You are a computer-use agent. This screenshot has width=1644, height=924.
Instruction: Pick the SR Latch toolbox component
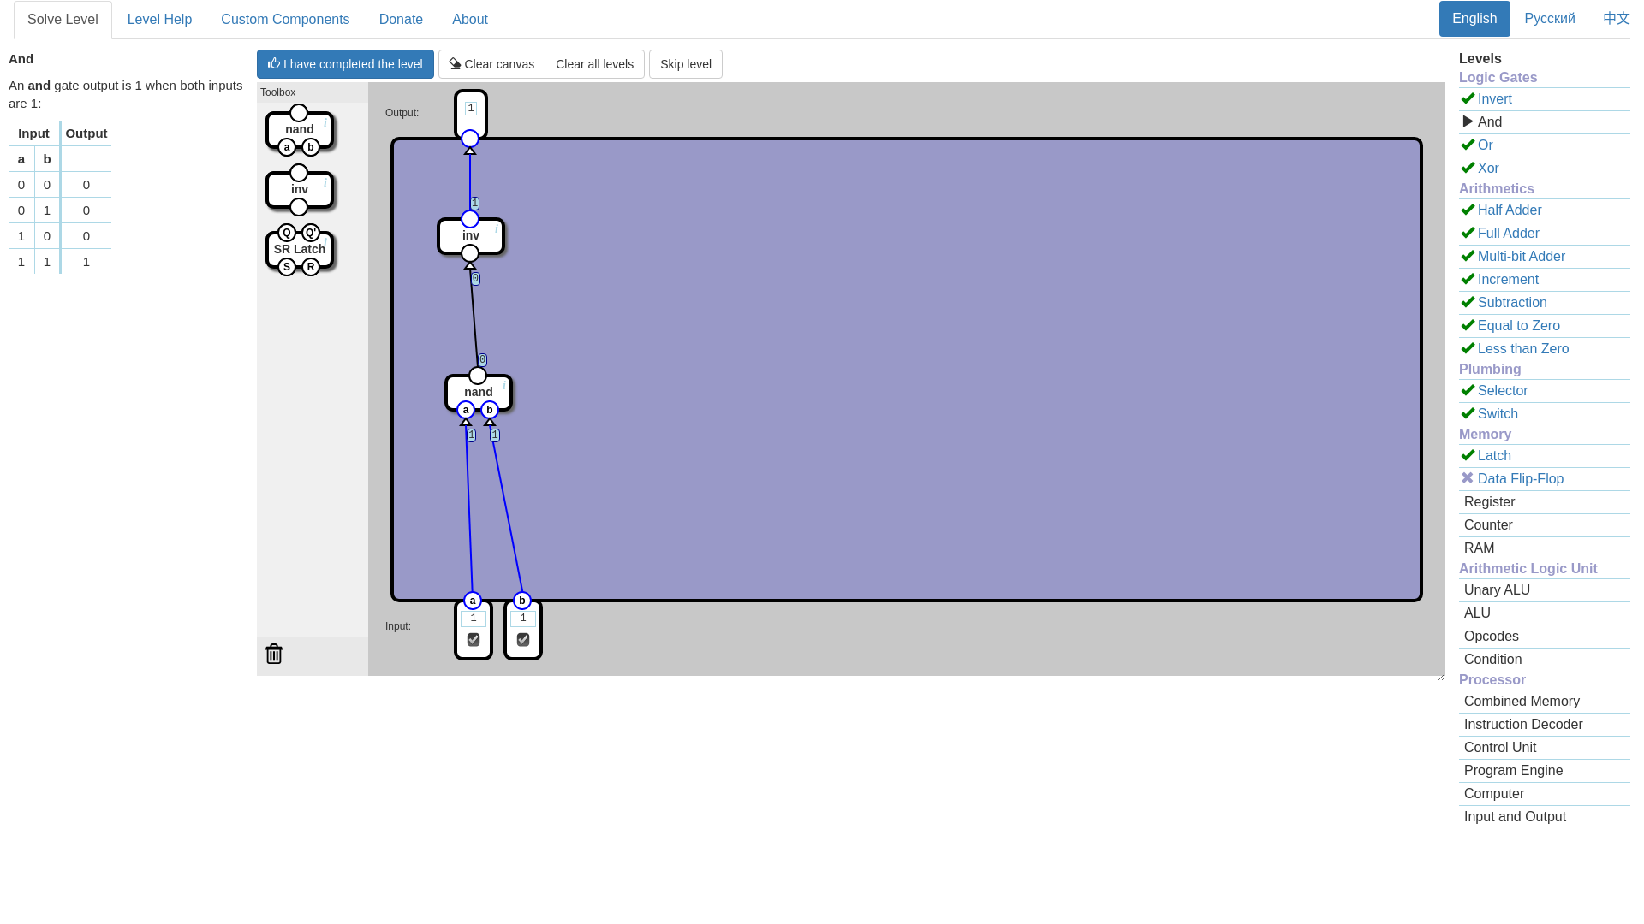coord(299,249)
